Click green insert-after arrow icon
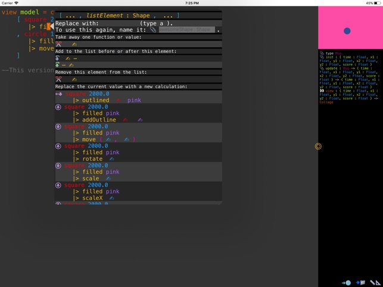 pos(57,65)
